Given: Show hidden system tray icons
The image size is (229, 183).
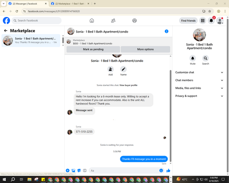Looking at the screenshot, I should [193, 179].
